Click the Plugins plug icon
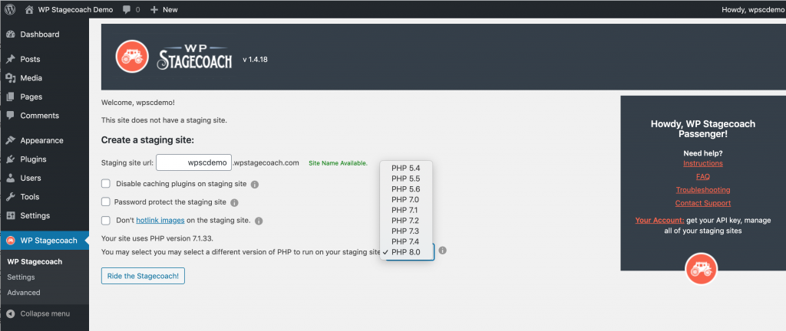The height and width of the screenshot is (331, 786). [x=11, y=159]
